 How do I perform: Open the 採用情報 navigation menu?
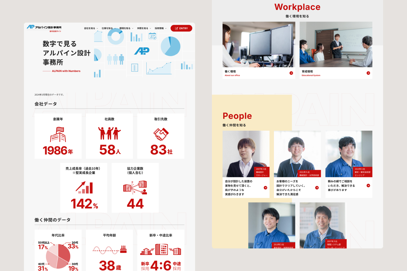[161, 28]
